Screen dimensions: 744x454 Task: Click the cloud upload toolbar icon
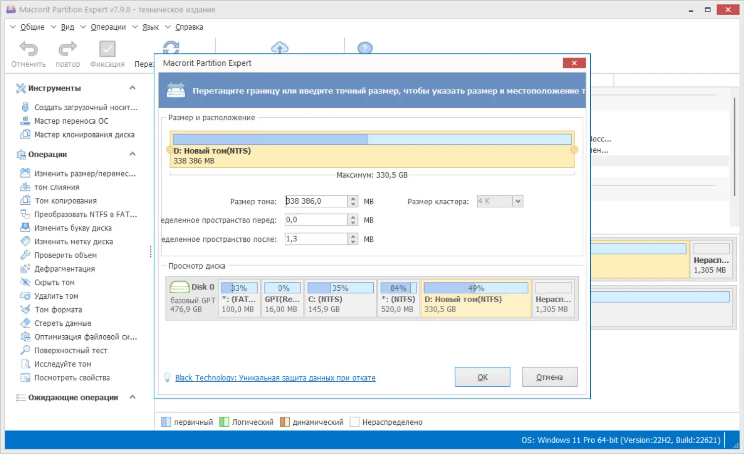pos(280,47)
